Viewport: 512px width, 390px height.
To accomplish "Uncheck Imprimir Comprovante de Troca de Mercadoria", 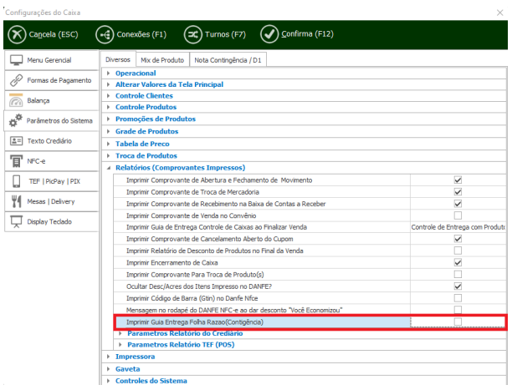I will coord(458,191).
